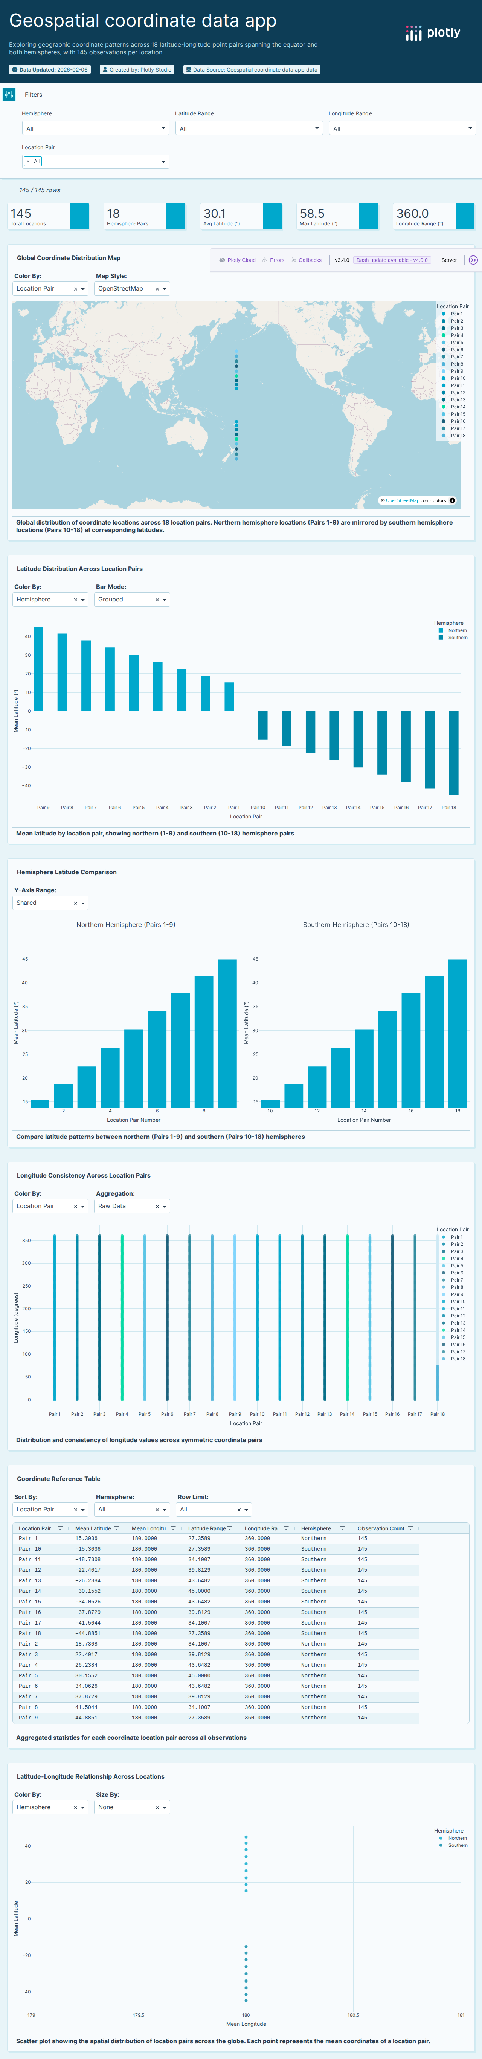Collapse the dev tools bar arrow
482x2059 pixels.
473,260
